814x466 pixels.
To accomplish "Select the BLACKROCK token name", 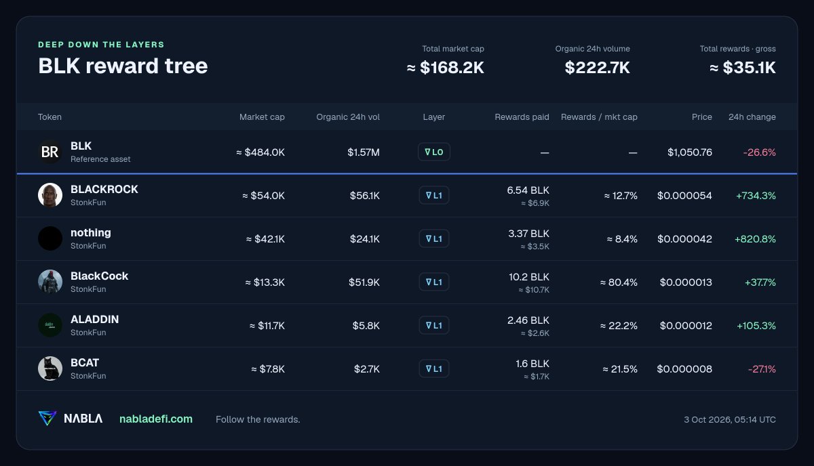I will point(104,190).
